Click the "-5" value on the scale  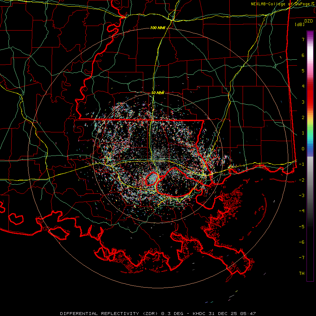pos(302,226)
